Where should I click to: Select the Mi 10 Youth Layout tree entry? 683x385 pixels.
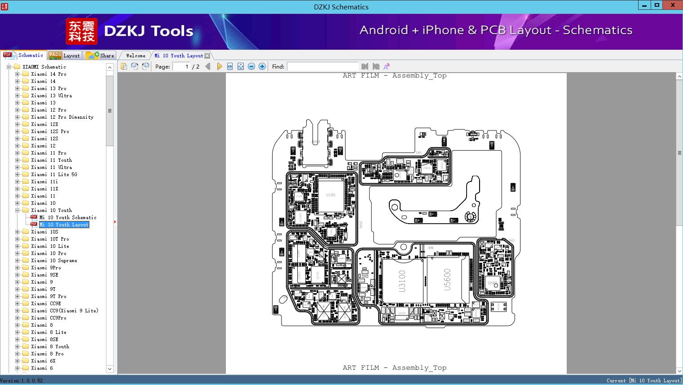(64, 225)
